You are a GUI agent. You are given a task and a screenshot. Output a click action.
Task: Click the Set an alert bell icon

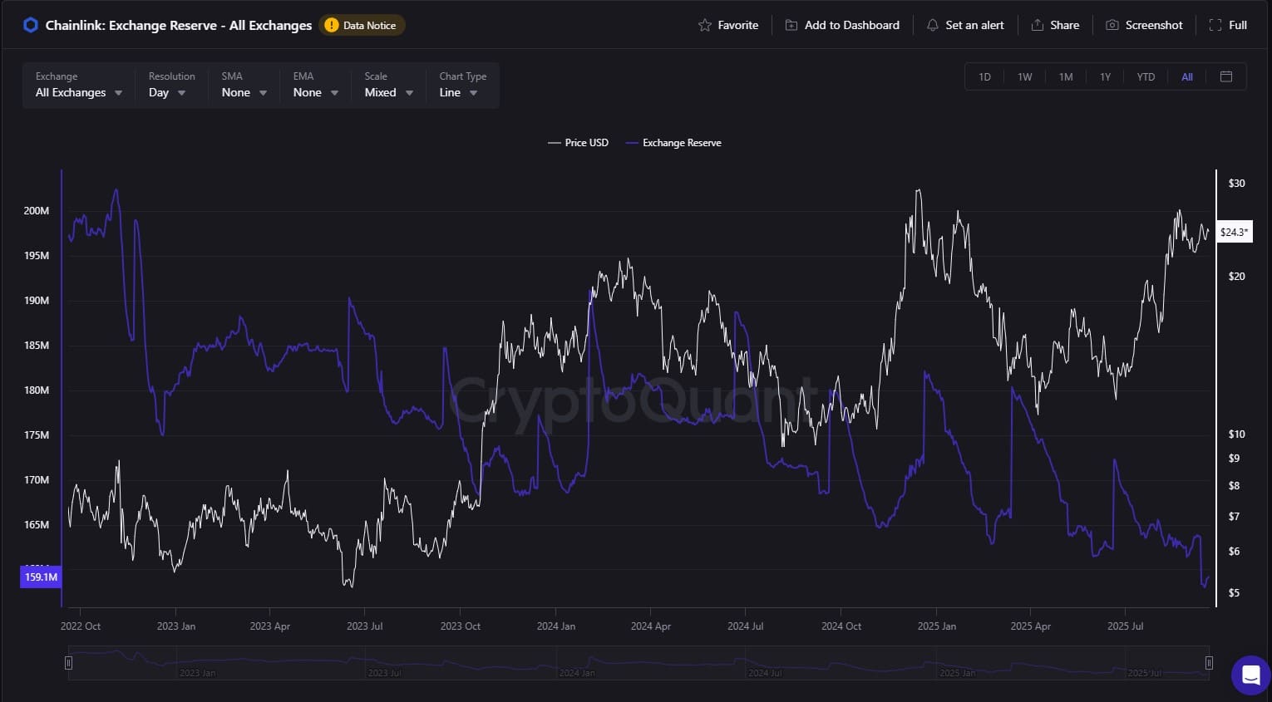pyautogui.click(x=933, y=25)
